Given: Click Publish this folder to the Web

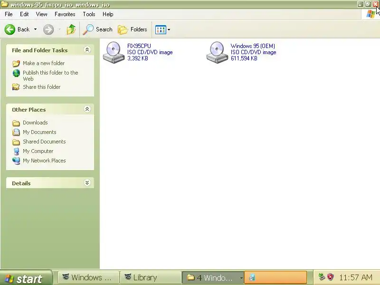Looking at the screenshot, I should (50, 76).
